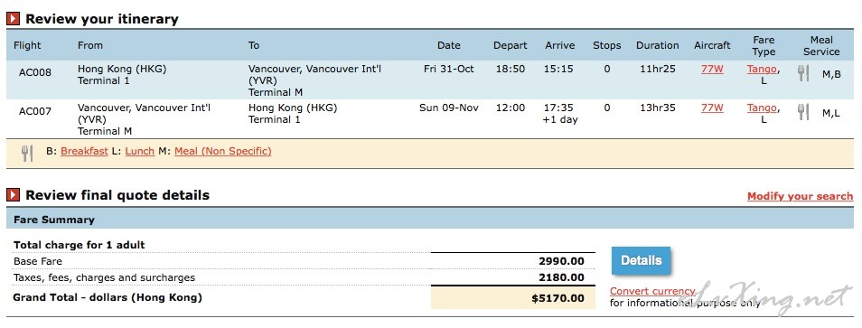Click Modify your search link

coord(800,197)
